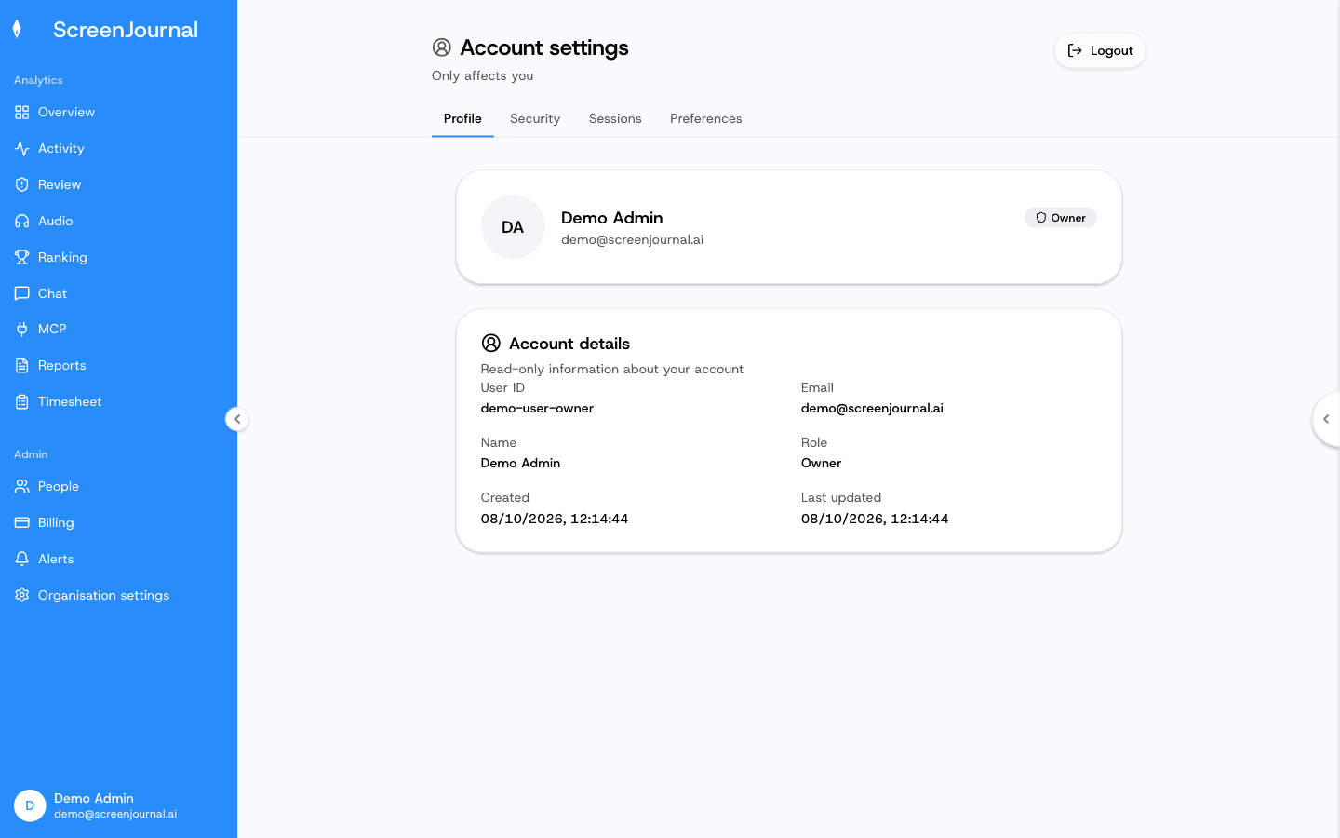This screenshot has height=838, width=1340.
Task: Click the Owner value under Role
Action: pyautogui.click(x=821, y=464)
